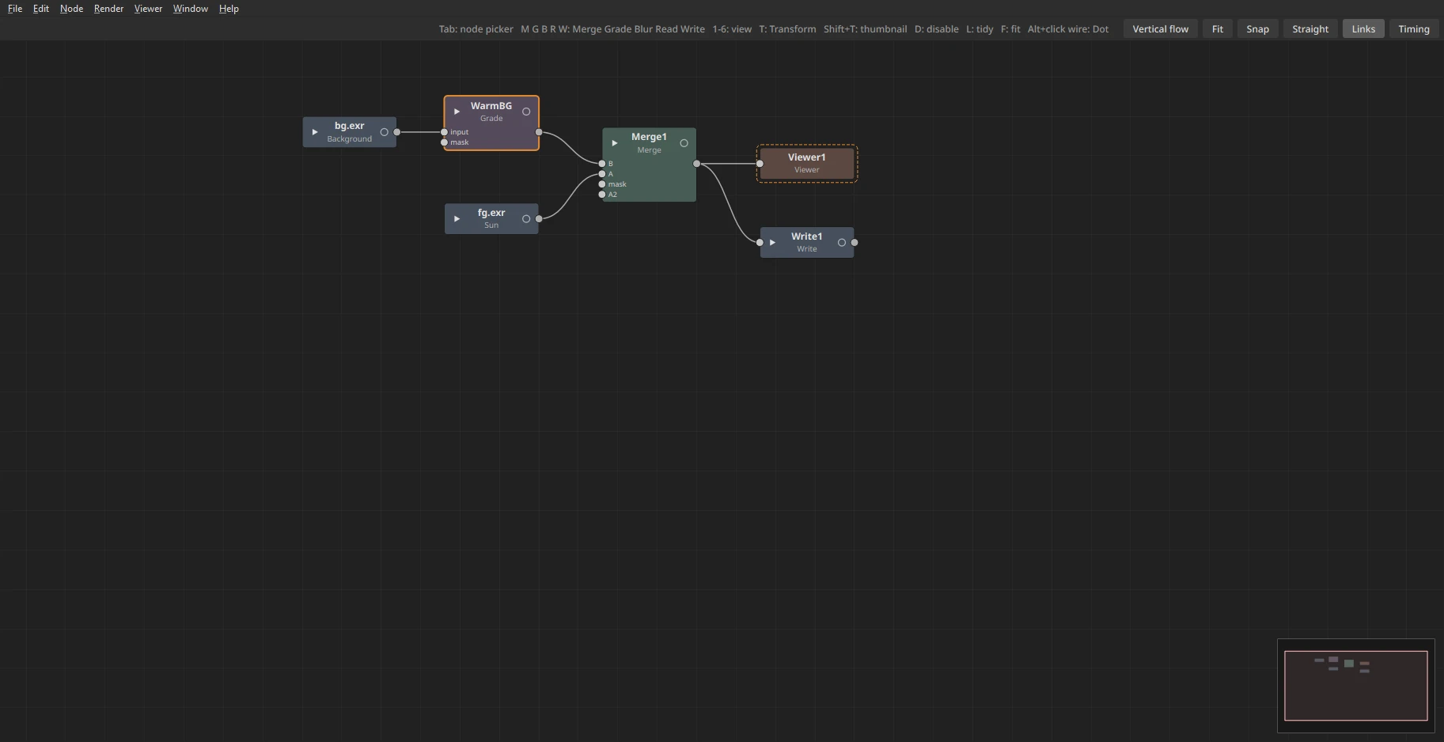Image resolution: width=1444 pixels, height=742 pixels.
Task: Click the Merge1 output port
Action: (x=696, y=164)
